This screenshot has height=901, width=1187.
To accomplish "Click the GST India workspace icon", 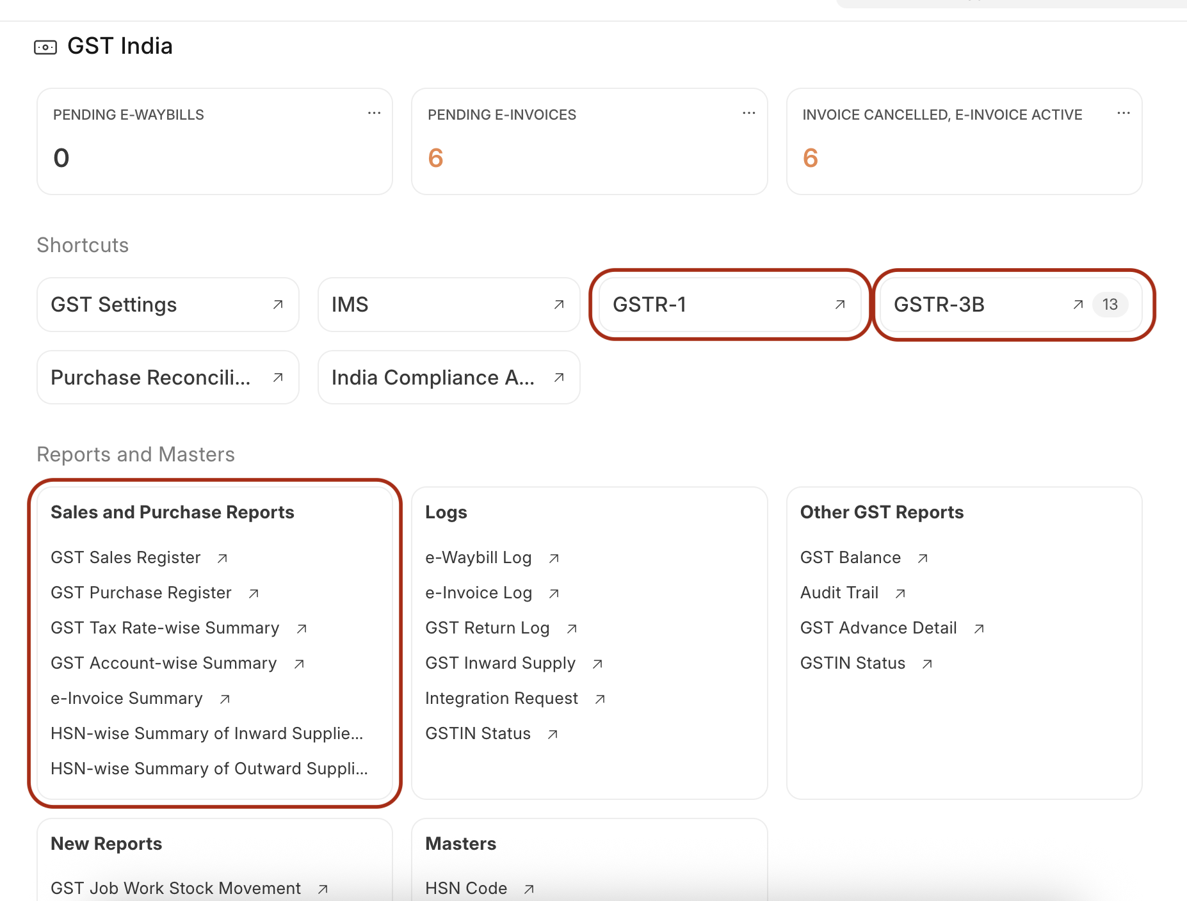I will [x=45, y=47].
